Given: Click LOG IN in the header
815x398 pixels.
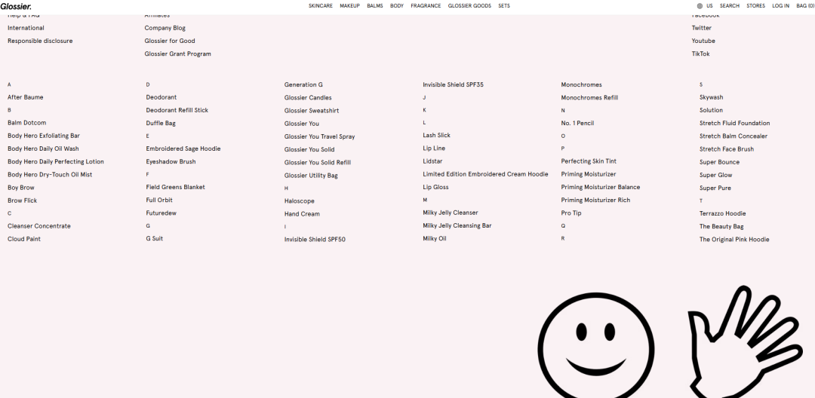Looking at the screenshot, I should coord(780,6).
